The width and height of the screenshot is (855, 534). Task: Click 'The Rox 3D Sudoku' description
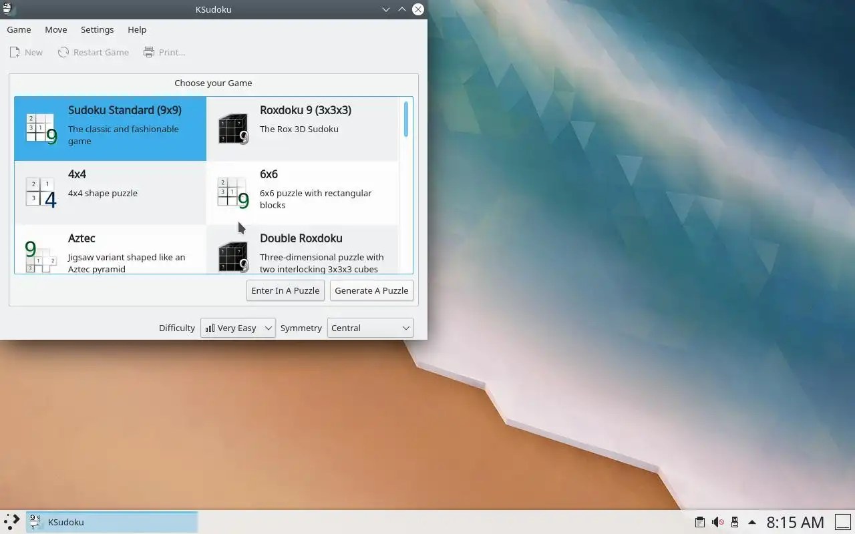(x=299, y=129)
